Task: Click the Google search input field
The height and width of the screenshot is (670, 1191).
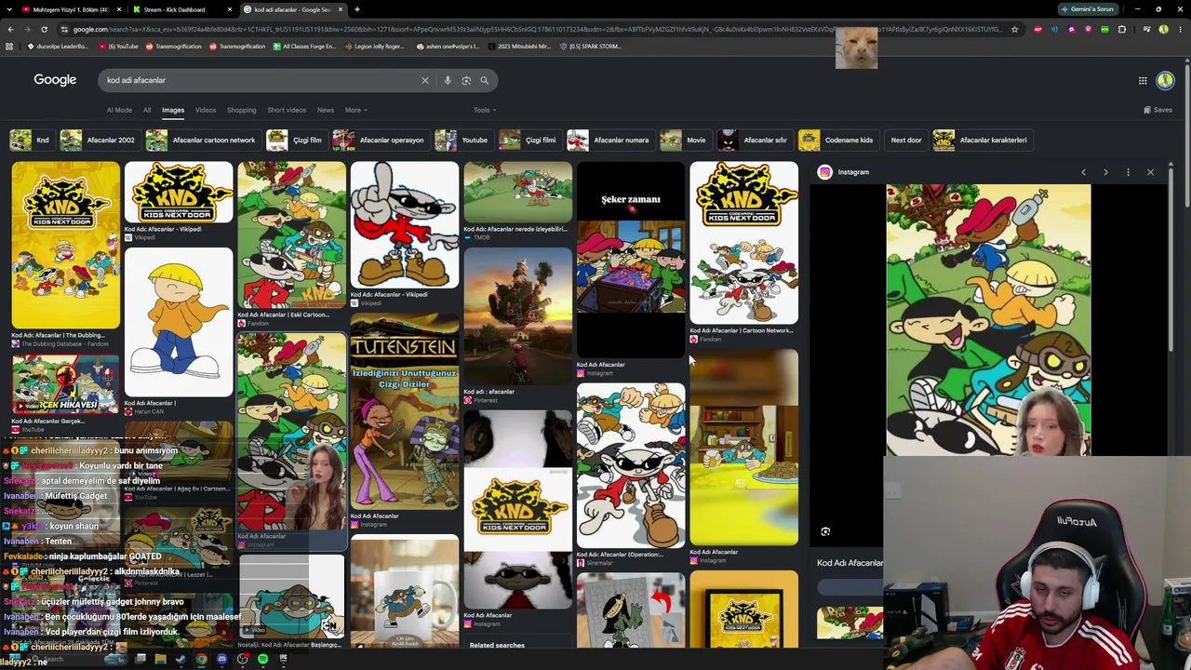Action: [261, 80]
